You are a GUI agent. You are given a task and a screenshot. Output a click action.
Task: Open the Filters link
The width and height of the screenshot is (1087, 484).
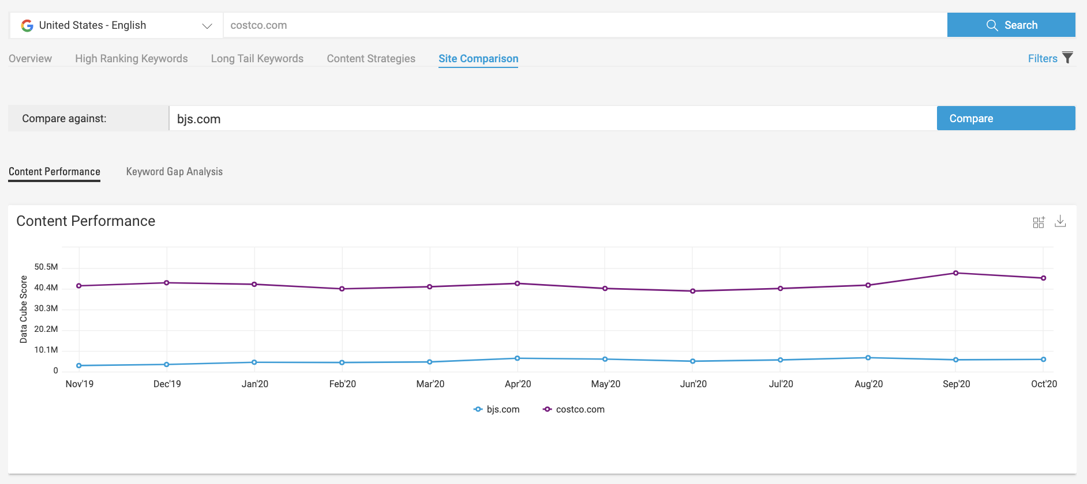point(1043,59)
